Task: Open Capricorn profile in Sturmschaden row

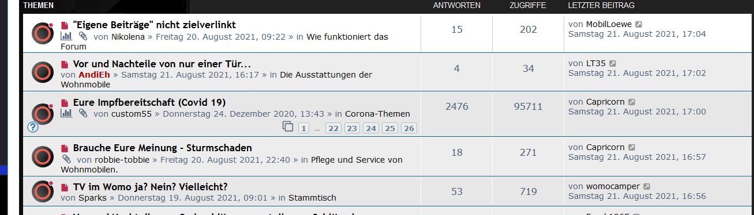Action: (x=605, y=147)
